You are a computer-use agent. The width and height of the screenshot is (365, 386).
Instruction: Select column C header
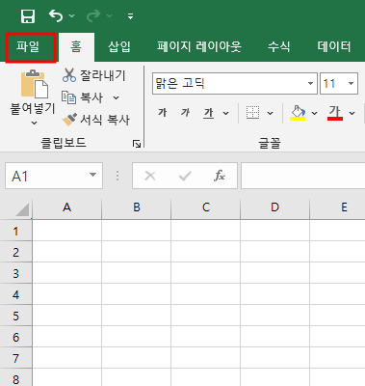point(206,207)
